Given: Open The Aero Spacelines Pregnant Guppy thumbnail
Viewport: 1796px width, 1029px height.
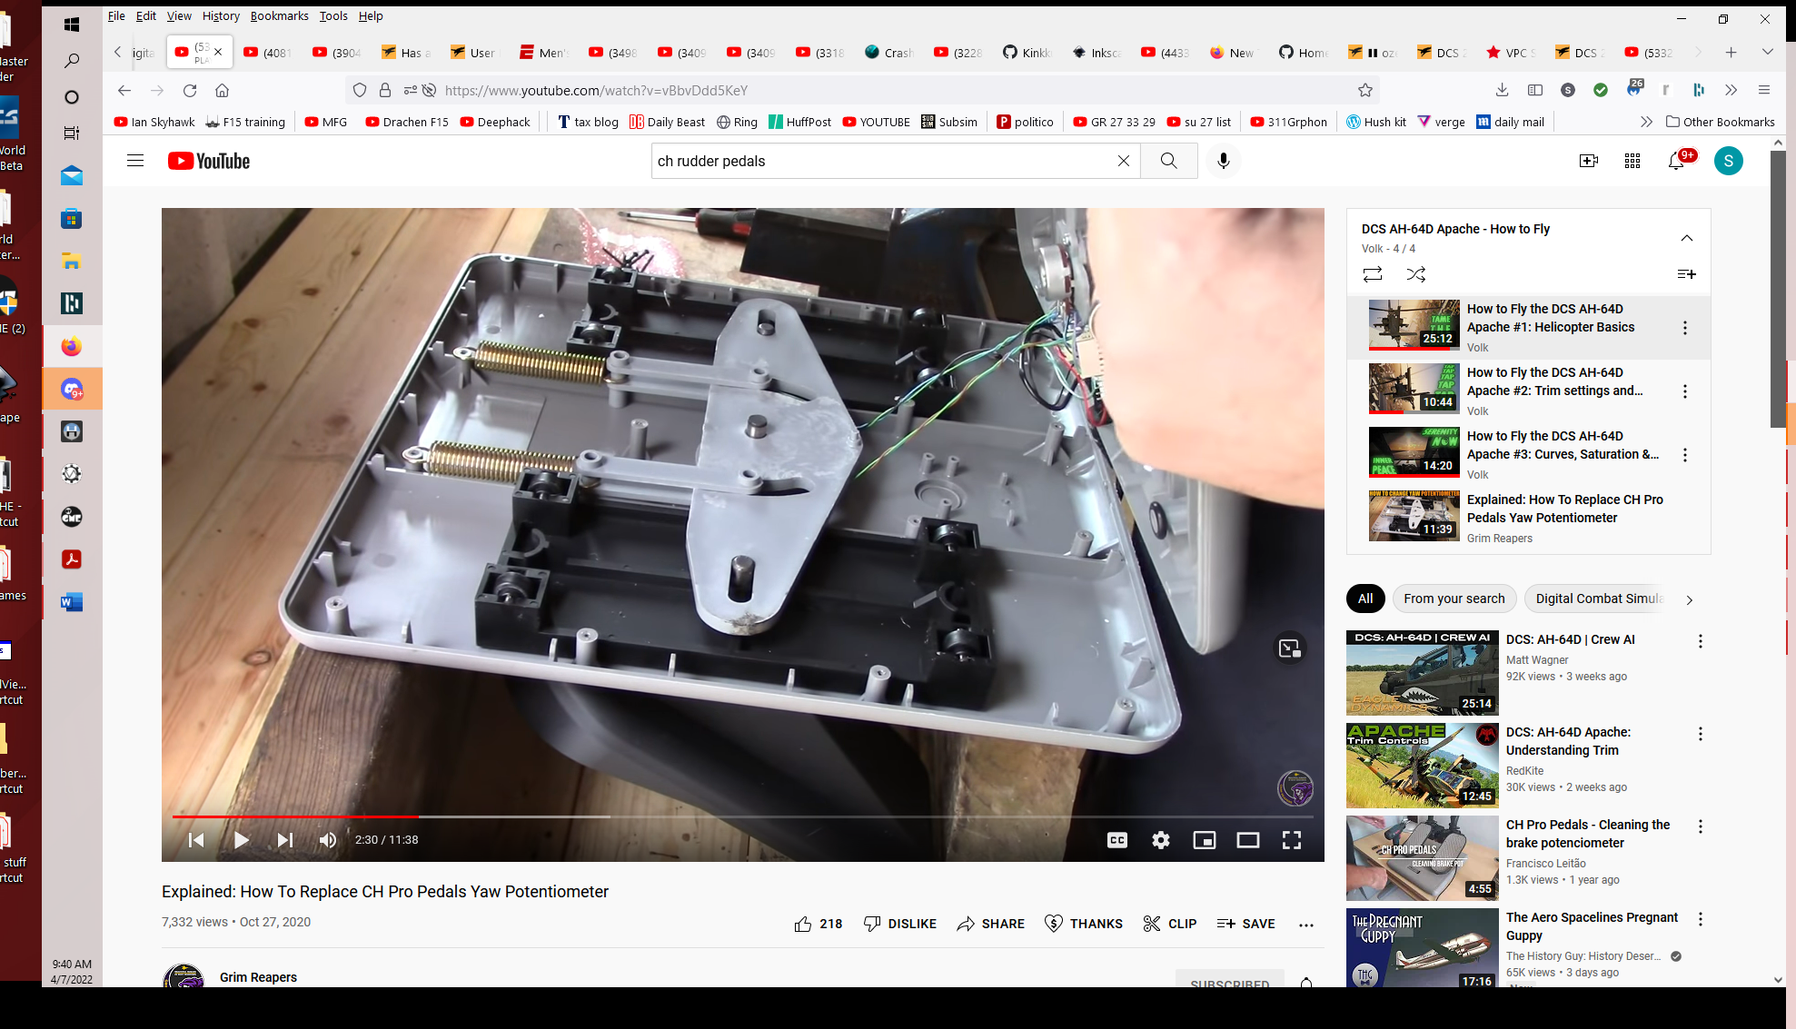Looking at the screenshot, I should 1422,948.
